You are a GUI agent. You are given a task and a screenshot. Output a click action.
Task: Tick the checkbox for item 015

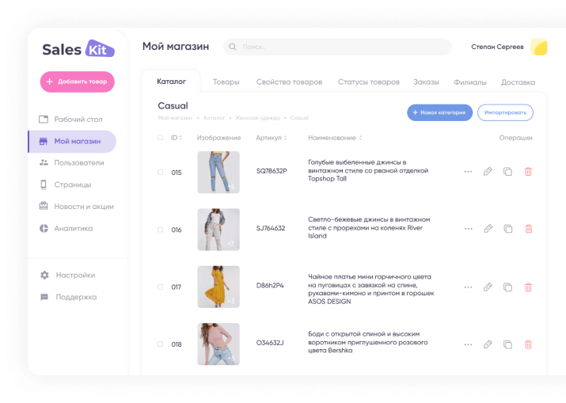160,173
